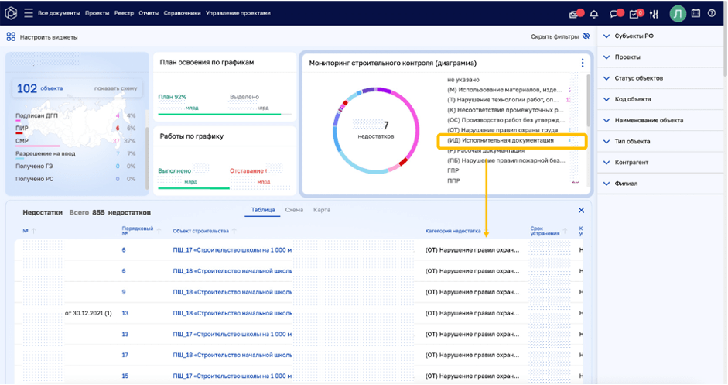Open the chat messages icon
The width and height of the screenshot is (728, 385).
coord(615,13)
